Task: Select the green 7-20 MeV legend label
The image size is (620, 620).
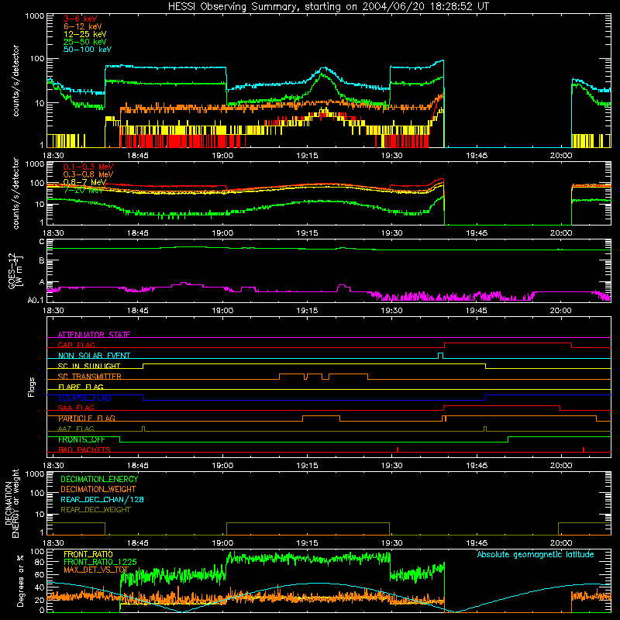Action: (84, 190)
